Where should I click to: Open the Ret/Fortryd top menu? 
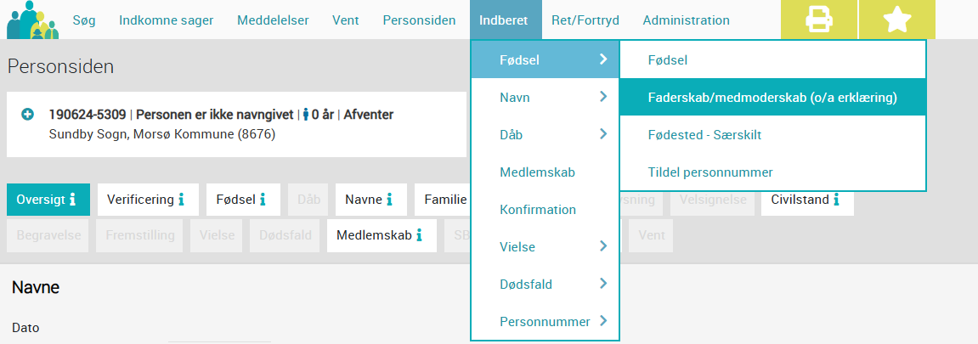click(585, 20)
